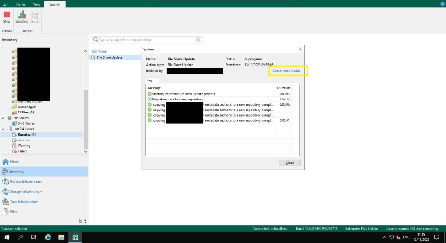Image resolution: width=446 pixels, height=243 pixels.
Task: Open Storage Infrastructure view
Action: click(x=44, y=192)
